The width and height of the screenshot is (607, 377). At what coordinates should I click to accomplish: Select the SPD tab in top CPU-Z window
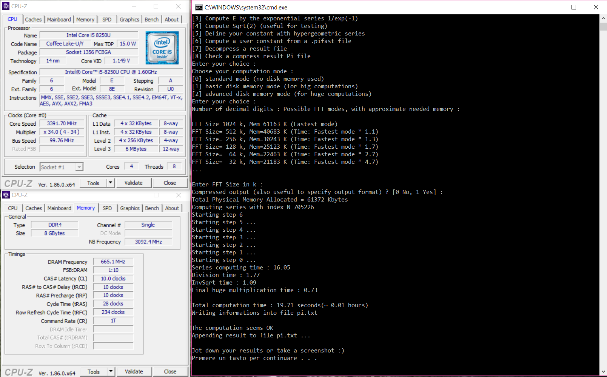(107, 20)
